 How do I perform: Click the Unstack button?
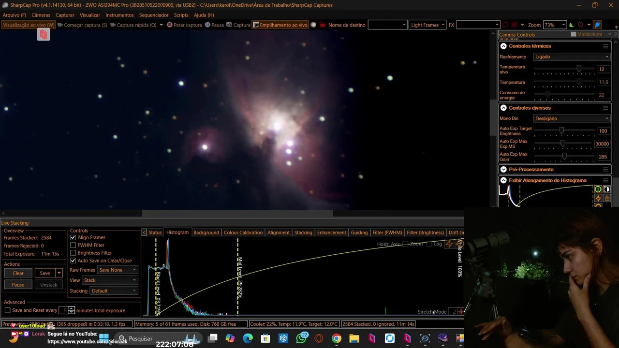click(49, 285)
